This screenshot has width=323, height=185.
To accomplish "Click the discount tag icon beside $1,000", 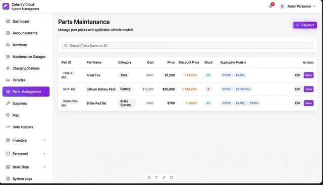I will (185, 75).
